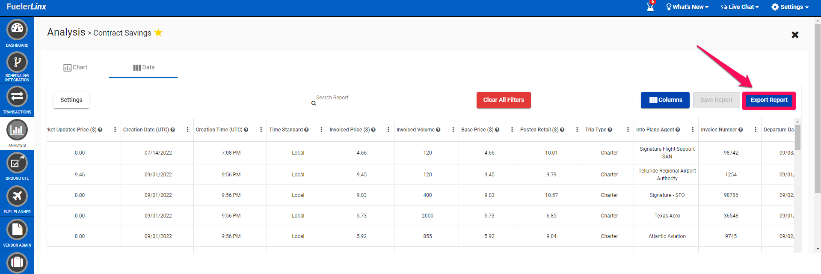Click creation date 07/14/2022

pos(158,153)
